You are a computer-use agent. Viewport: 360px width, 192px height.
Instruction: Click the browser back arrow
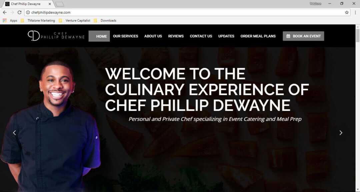click(5, 12)
